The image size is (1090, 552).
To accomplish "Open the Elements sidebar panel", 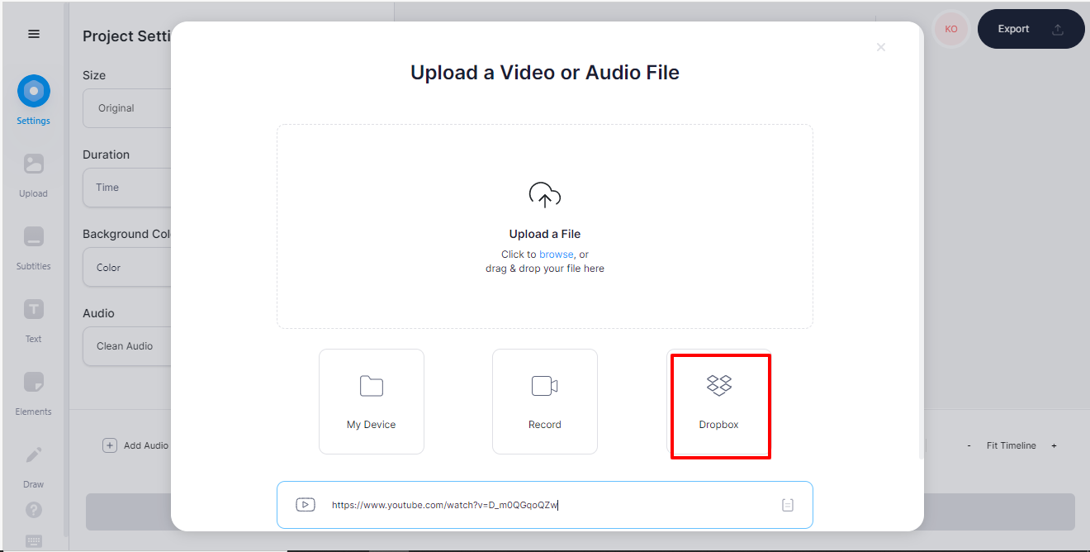I will 34,393.
